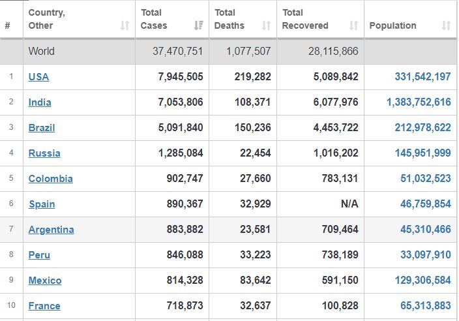Select France total recovered 100,828

coord(340,306)
